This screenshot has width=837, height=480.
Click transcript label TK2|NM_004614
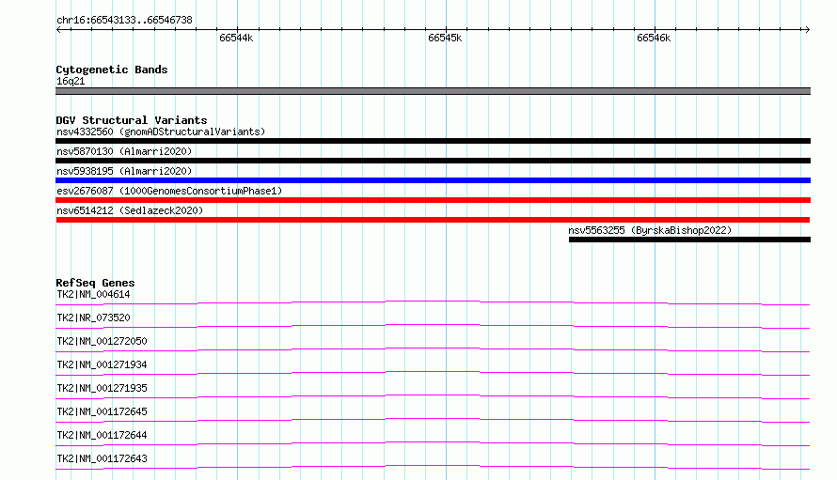tap(93, 294)
